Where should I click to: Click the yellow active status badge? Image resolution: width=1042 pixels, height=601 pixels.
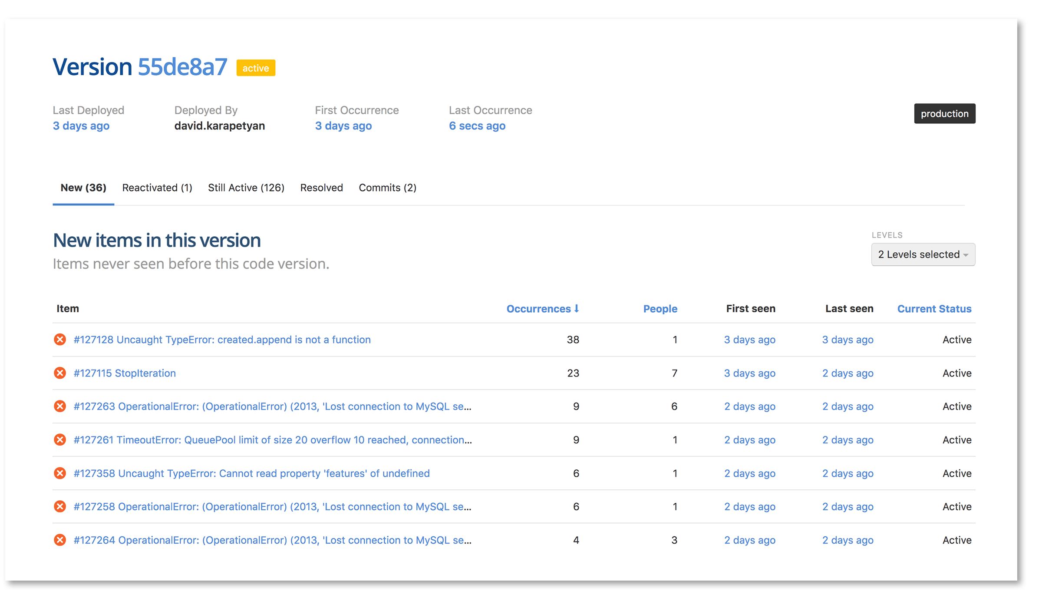256,68
